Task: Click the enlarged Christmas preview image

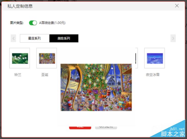Action: (96, 87)
